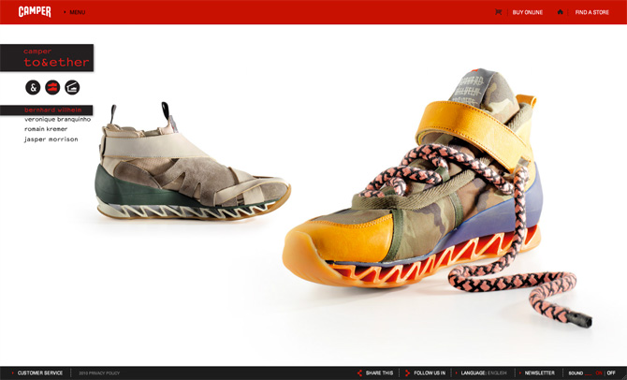
Task: Click the Share This arrow icon
Action: pyautogui.click(x=360, y=373)
